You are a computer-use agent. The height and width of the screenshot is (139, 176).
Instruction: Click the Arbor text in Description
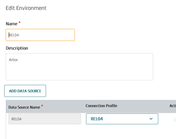click(x=14, y=60)
